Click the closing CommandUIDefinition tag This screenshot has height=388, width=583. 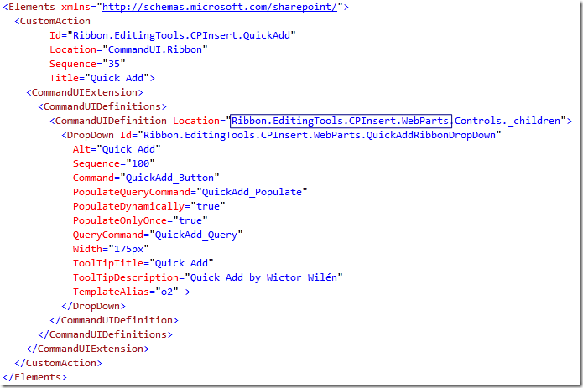pyautogui.click(x=114, y=320)
